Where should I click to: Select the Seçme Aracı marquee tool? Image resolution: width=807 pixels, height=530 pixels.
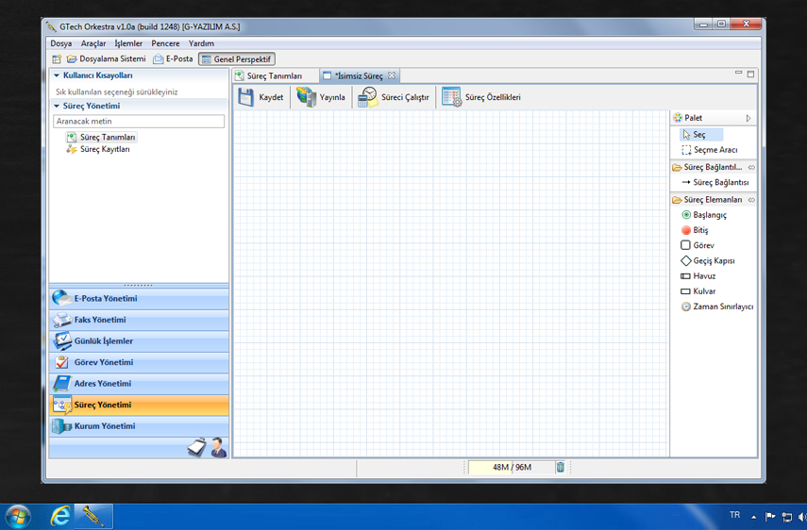click(710, 150)
